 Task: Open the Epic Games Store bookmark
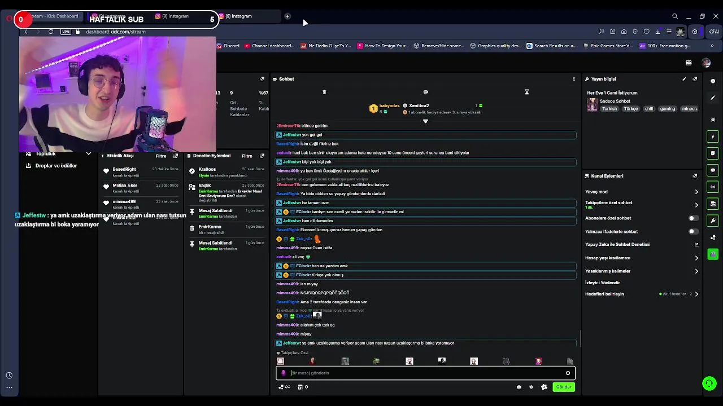pyautogui.click(x=608, y=46)
